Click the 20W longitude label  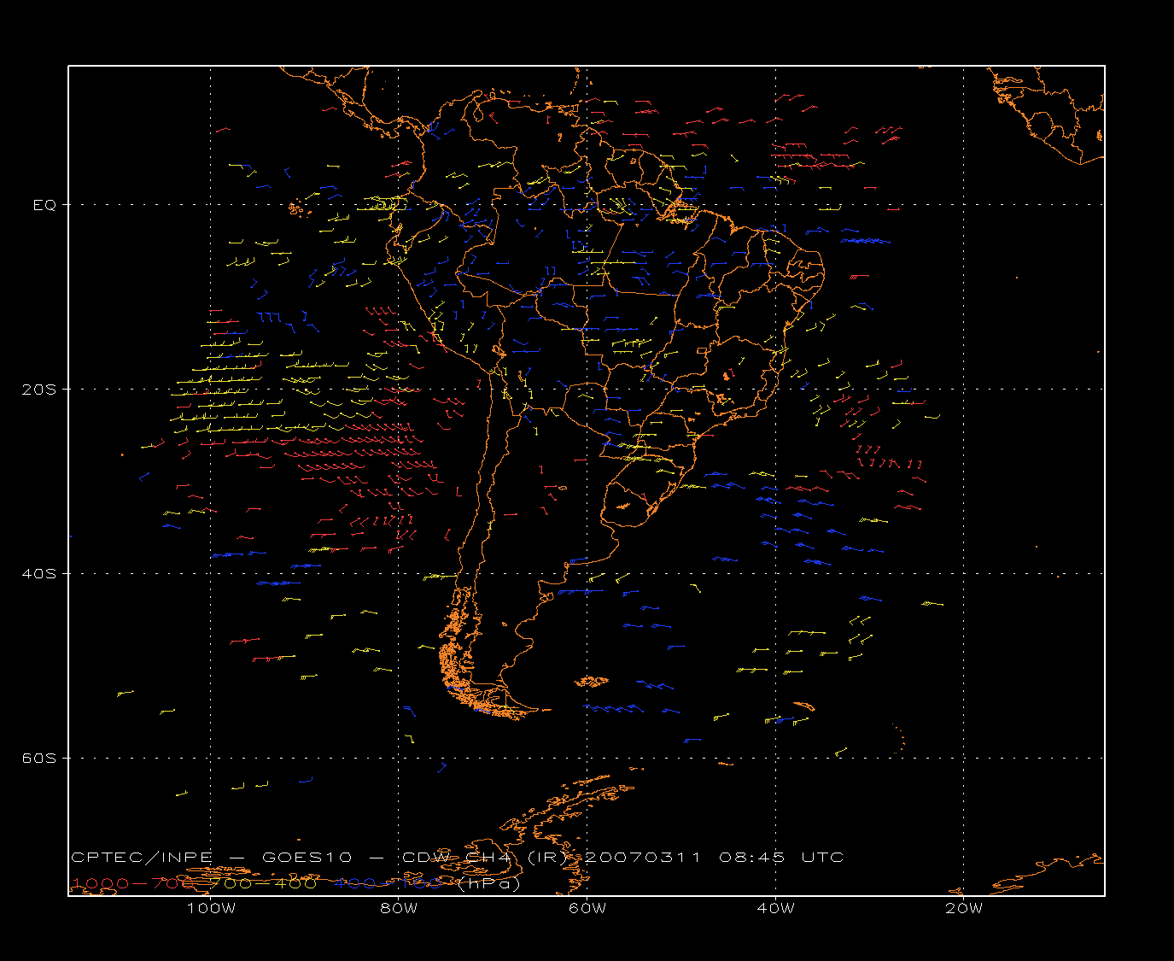964,908
